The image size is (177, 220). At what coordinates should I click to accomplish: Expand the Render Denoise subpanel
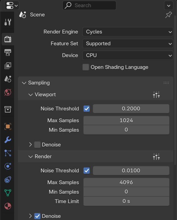point(31,216)
